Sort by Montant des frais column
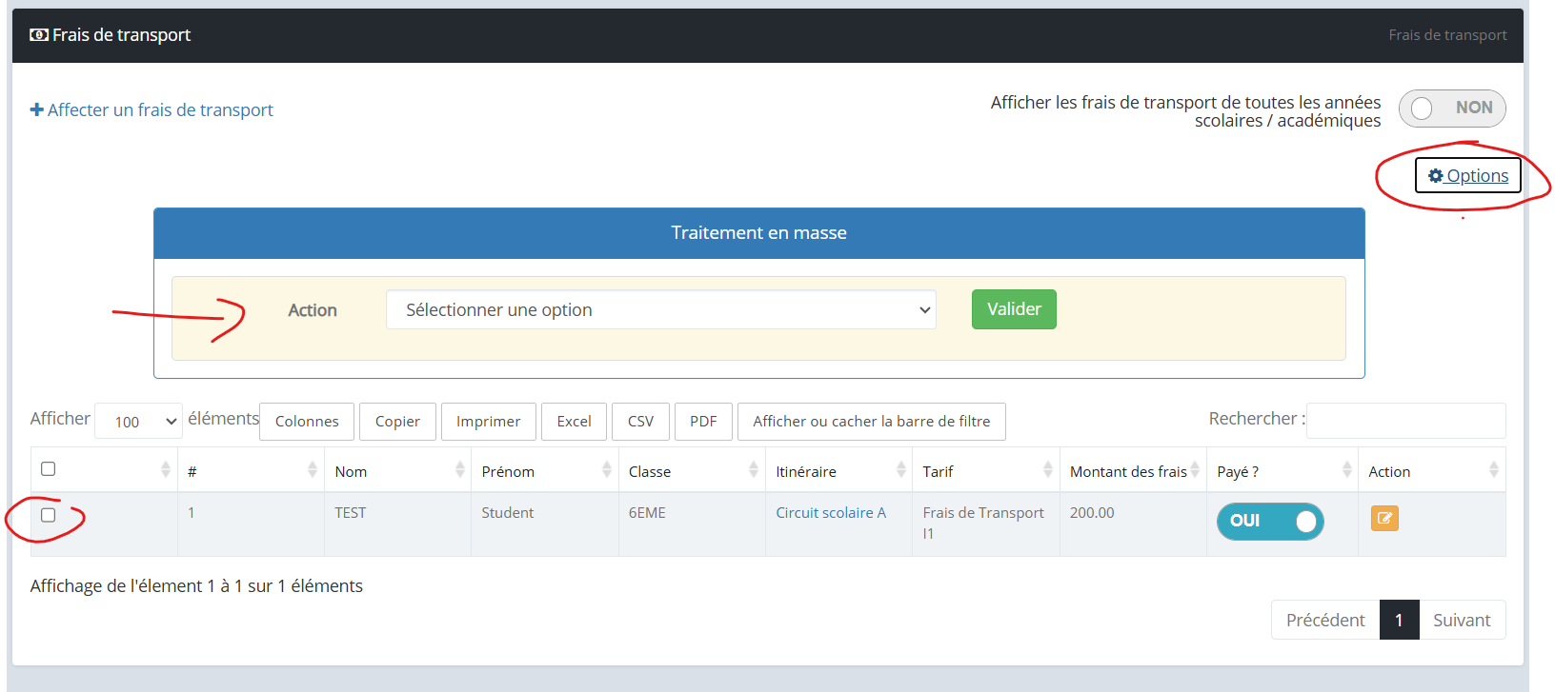The height and width of the screenshot is (692, 1555). 1134,470
